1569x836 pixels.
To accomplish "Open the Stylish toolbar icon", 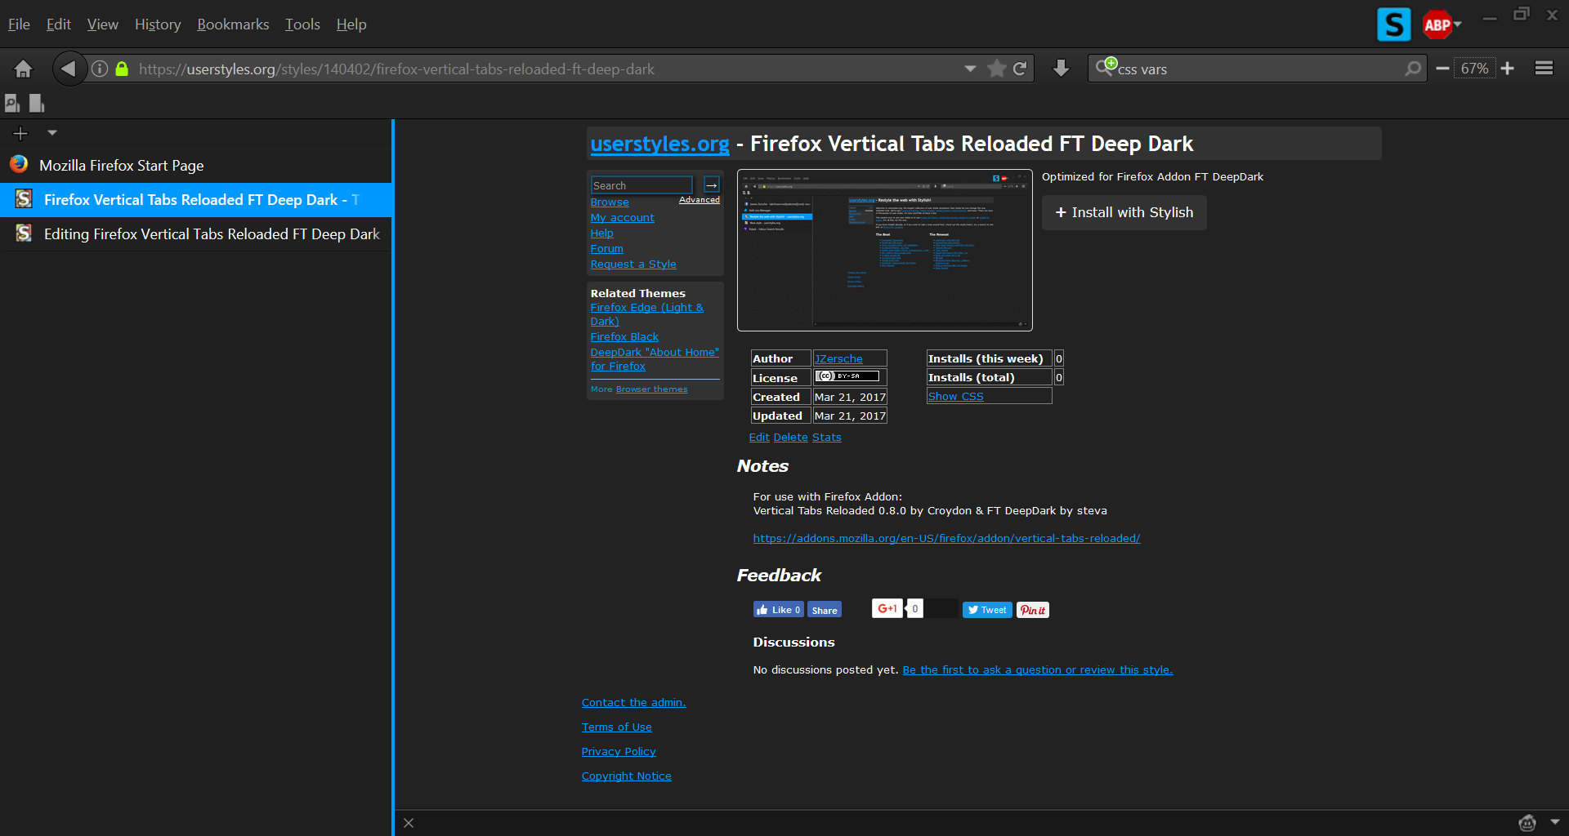I will click(1393, 24).
